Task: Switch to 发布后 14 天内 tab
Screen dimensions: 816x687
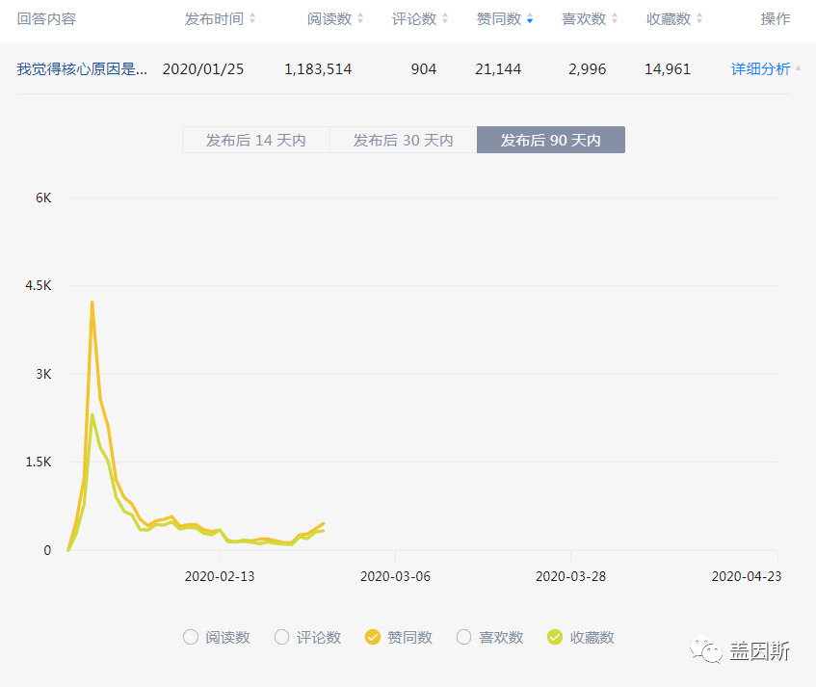Action: tap(256, 140)
